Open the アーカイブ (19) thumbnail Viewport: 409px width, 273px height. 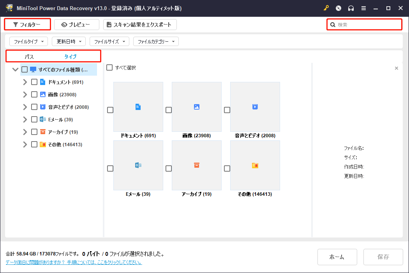(x=197, y=165)
